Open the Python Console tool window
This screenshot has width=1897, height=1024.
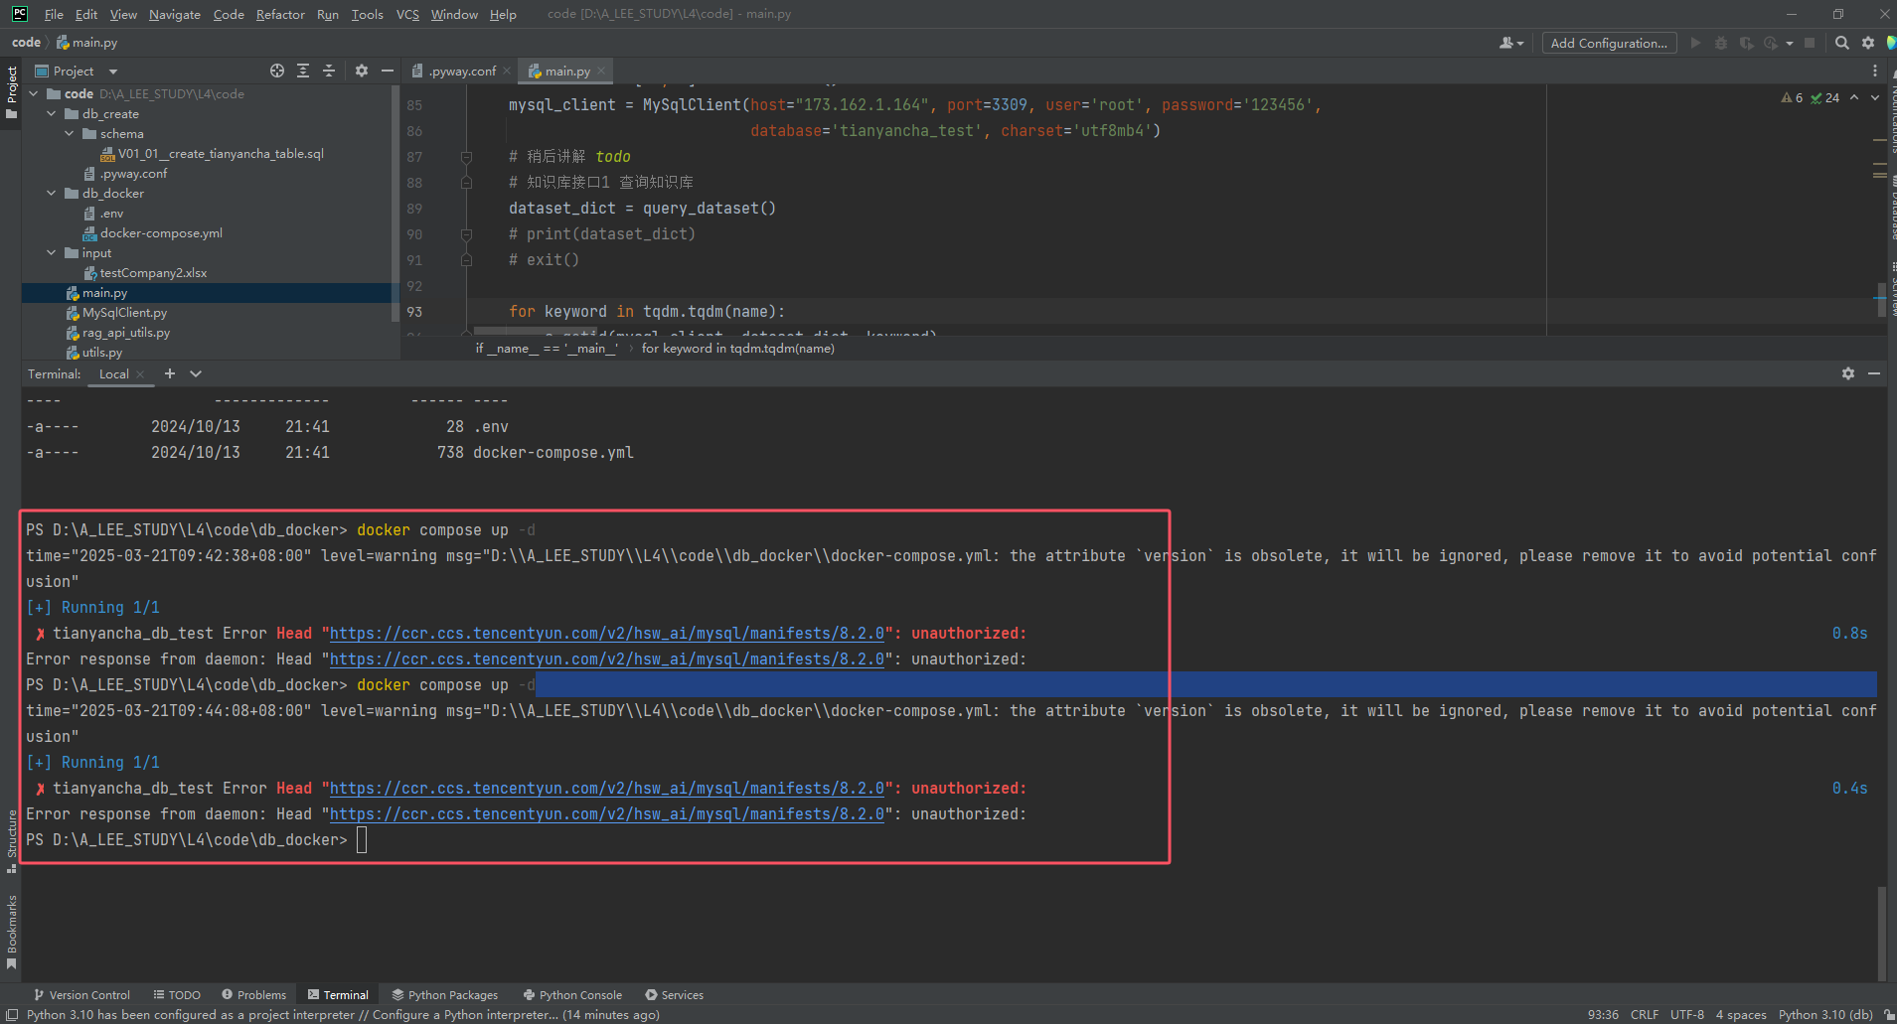[572, 994]
